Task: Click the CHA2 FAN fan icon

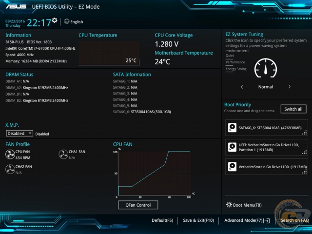Action: (10, 169)
